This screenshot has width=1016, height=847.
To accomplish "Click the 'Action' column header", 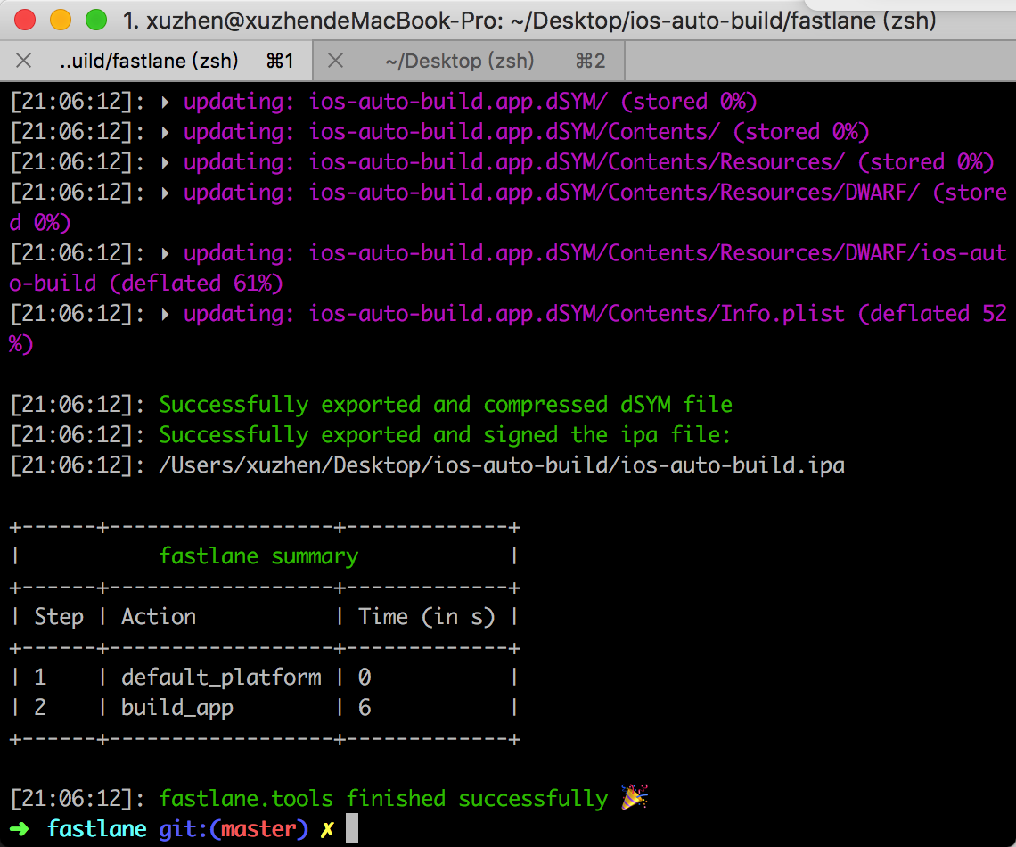I will coord(159,616).
